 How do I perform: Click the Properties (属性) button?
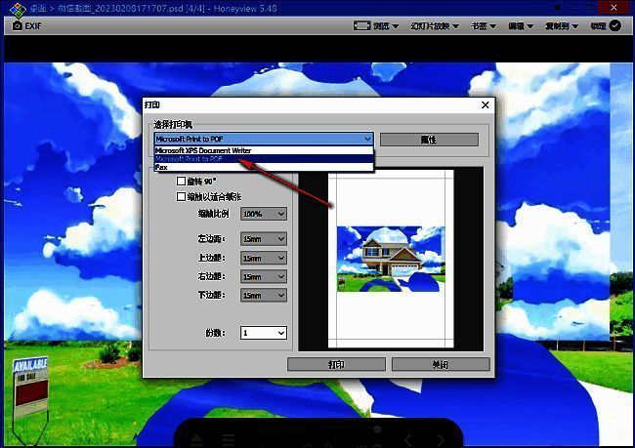coord(428,140)
